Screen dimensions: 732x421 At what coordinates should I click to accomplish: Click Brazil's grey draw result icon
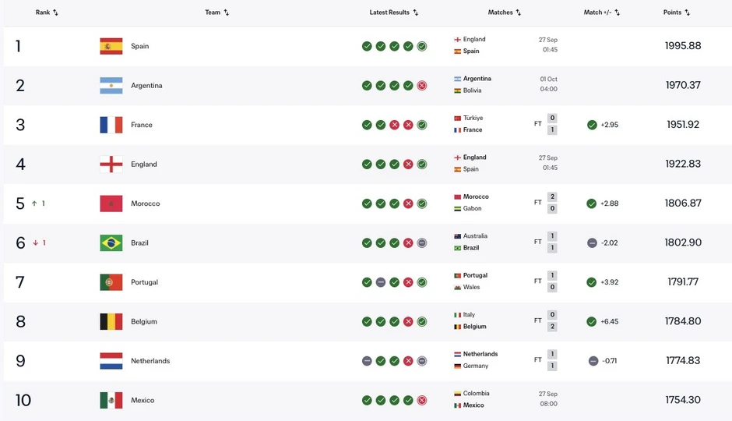pos(421,243)
